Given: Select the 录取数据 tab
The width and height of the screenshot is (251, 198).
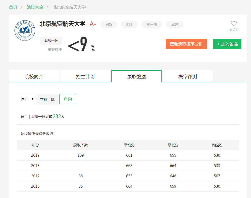Looking at the screenshot, I should click(x=136, y=76).
